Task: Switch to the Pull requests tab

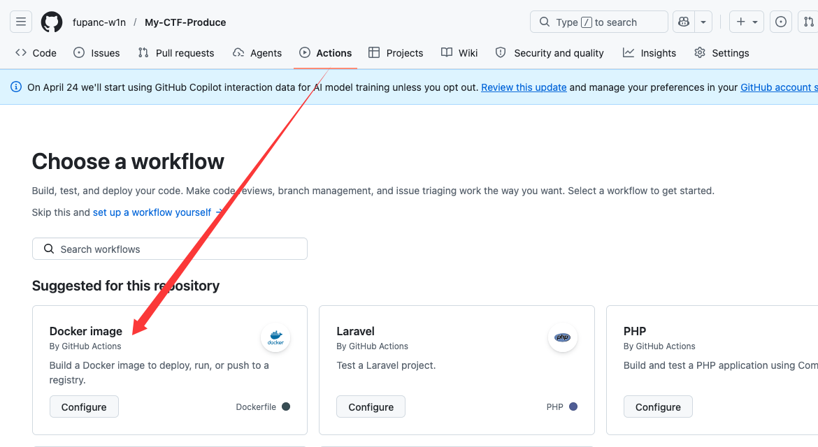Action: [x=175, y=52]
